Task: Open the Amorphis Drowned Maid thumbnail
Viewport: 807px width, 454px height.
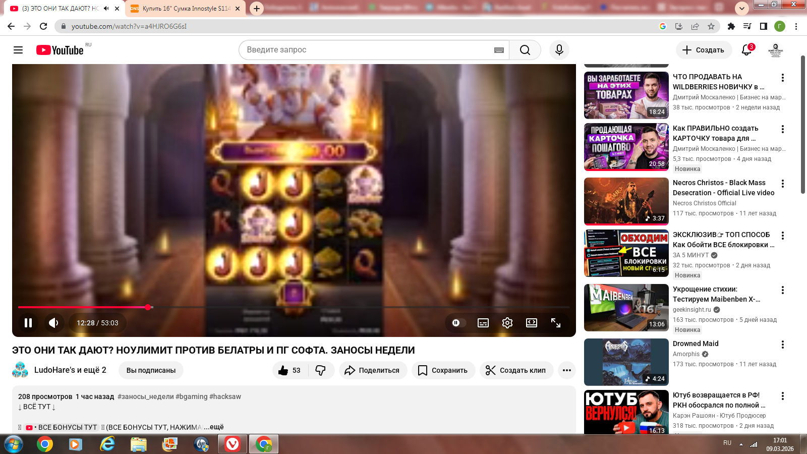Action: (626, 362)
